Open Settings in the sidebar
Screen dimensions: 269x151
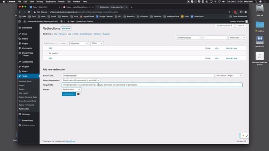pos(26,115)
